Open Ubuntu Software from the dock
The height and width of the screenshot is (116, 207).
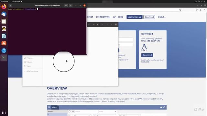point(4,43)
